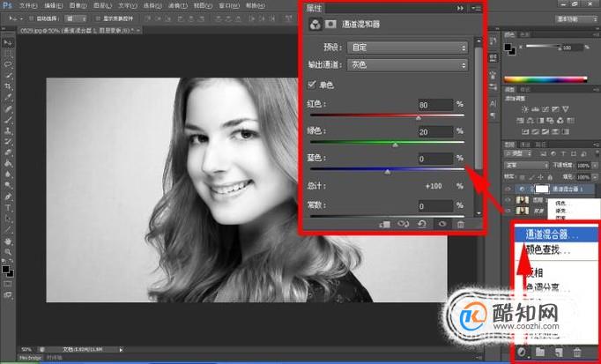Screen dimensions: 601x364
Task: Click view previous state icon
Action: [404, 224]
